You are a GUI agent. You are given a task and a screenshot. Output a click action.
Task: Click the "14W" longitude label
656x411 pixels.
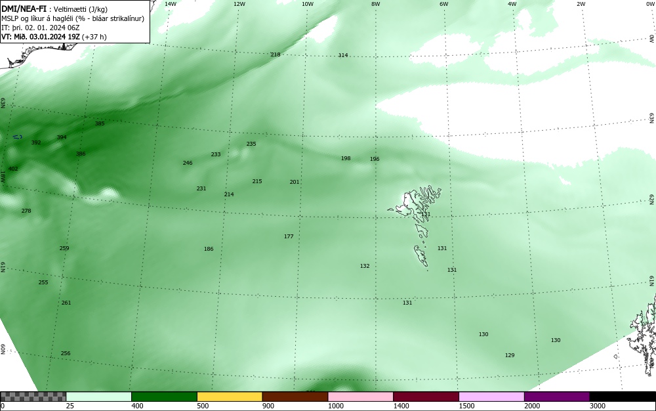point(171,4)
